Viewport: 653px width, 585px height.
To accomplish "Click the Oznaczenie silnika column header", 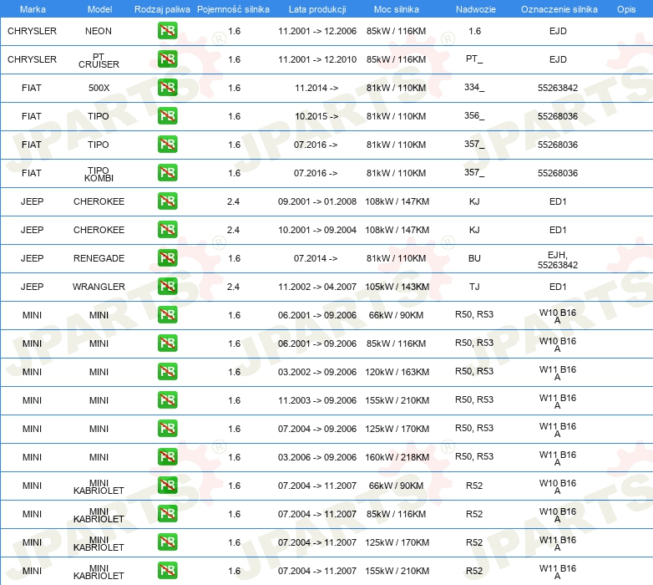I will 559,9.
